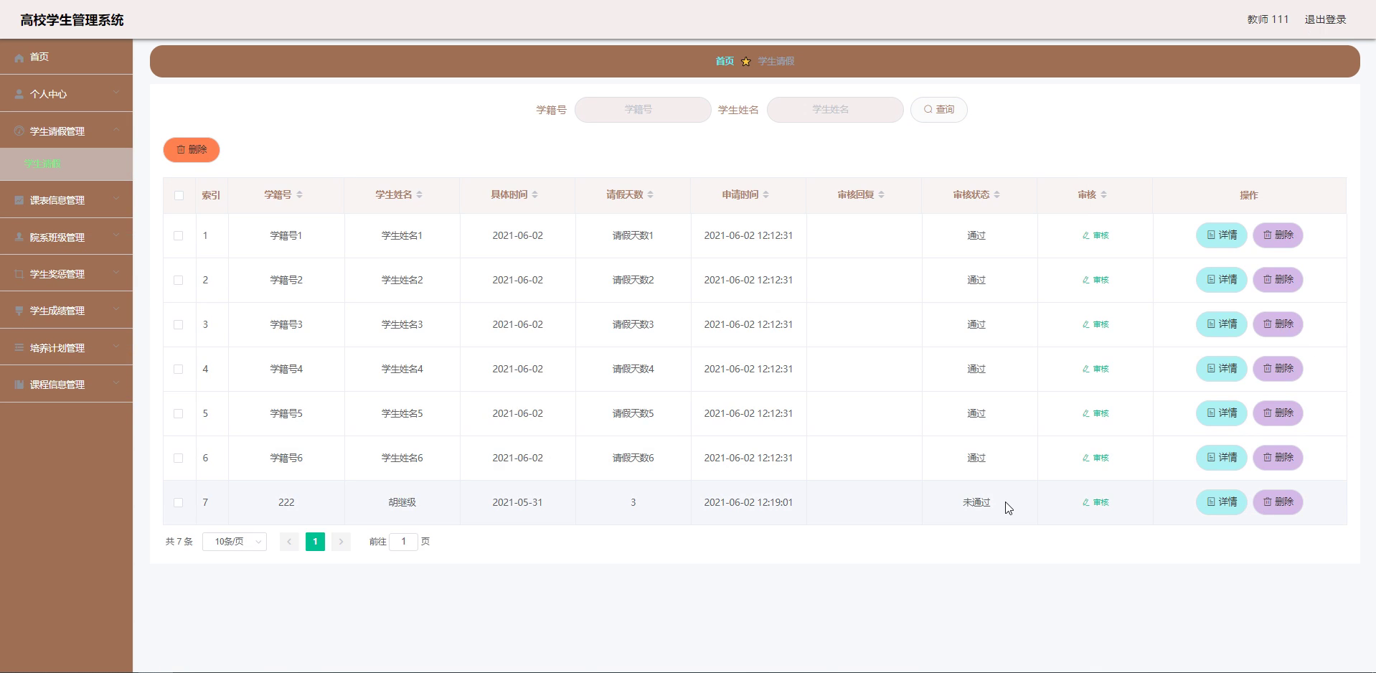Click the icon beside 课程信息管理

pos(19,385)
